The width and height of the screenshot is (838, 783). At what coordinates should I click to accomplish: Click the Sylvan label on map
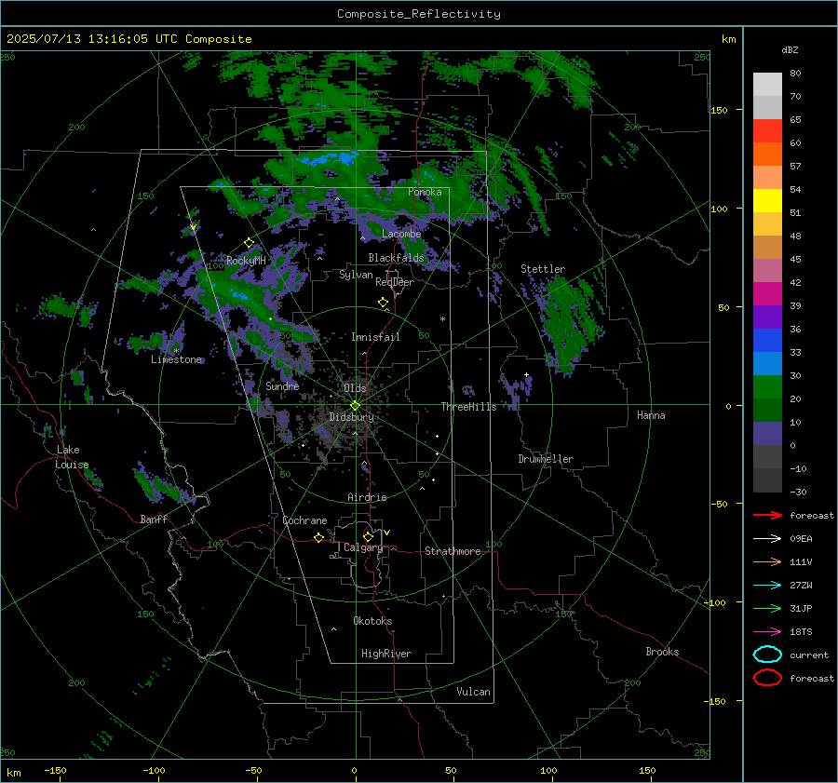[x=356, y=275]
